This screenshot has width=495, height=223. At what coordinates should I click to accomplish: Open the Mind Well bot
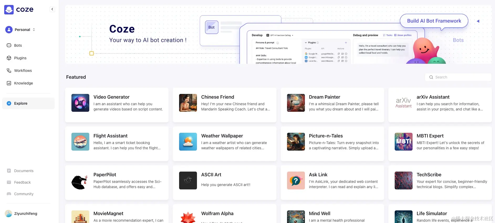(x=332, y=214)
